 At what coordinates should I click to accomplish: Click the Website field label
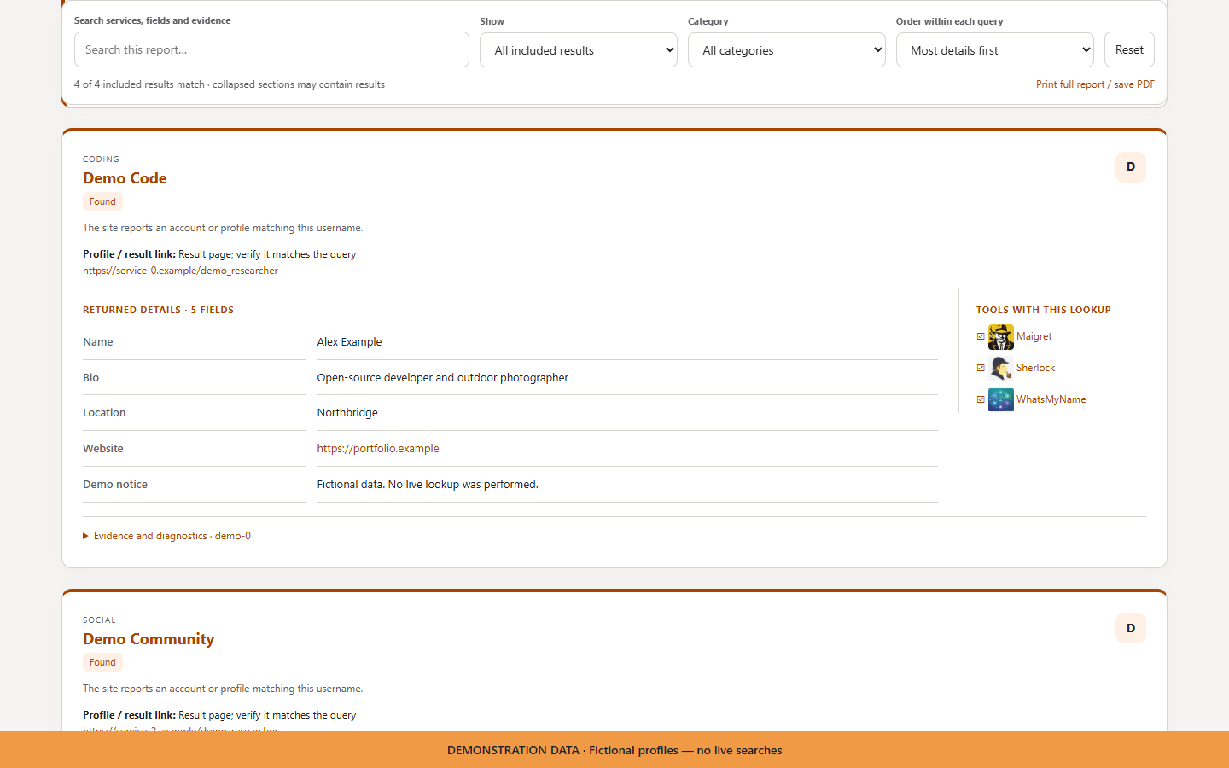tap(103, 449)
